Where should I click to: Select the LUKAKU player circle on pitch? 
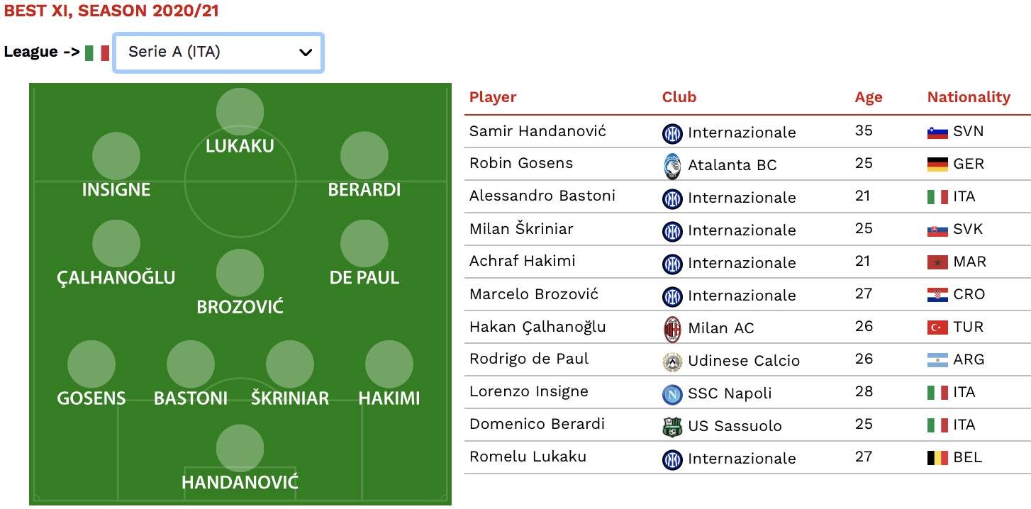tap(240, 112)
